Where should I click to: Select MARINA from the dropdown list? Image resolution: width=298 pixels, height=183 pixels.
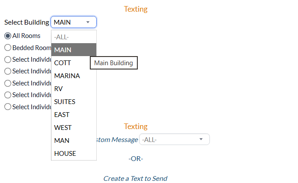coord(74,76)
